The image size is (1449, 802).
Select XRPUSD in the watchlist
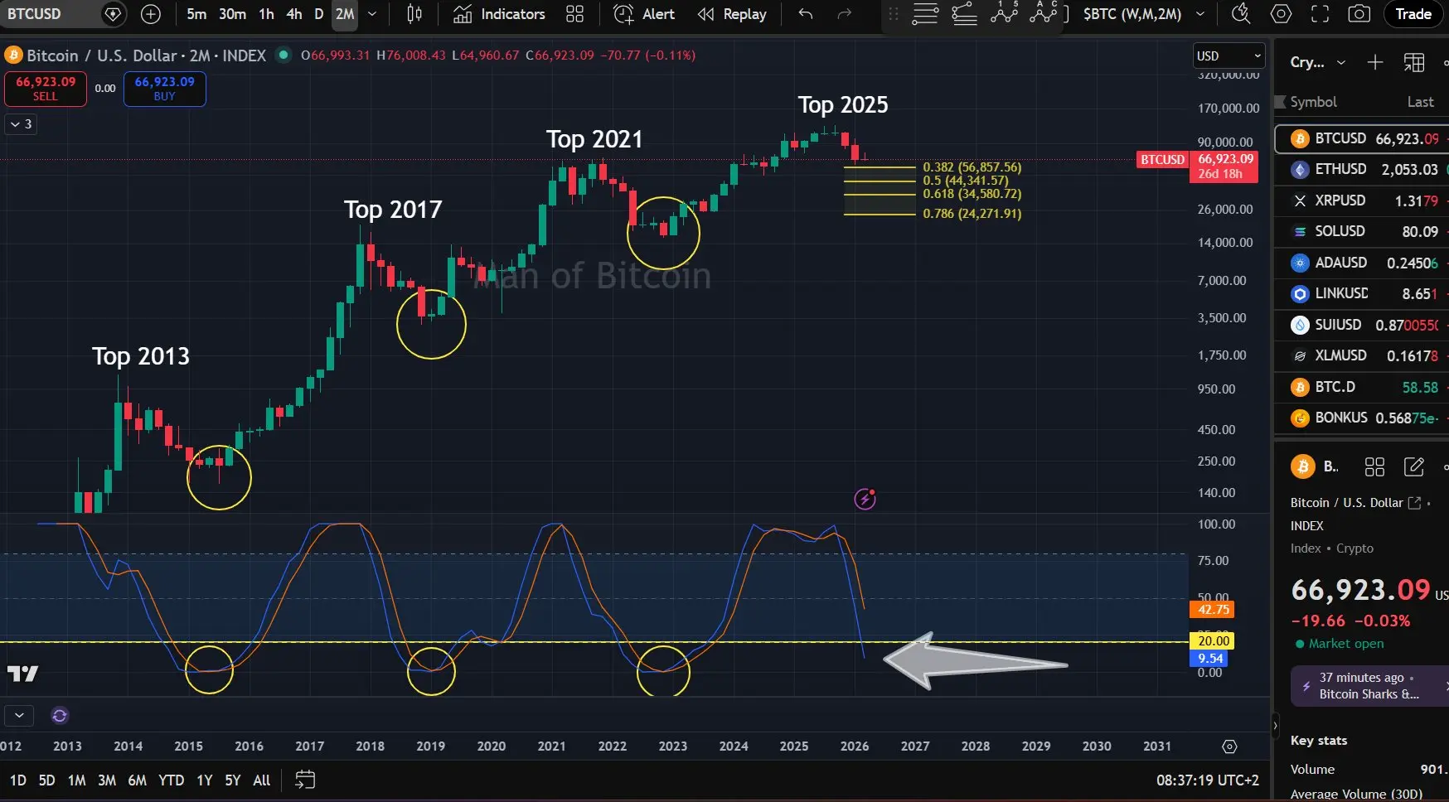click(1362, 200)
